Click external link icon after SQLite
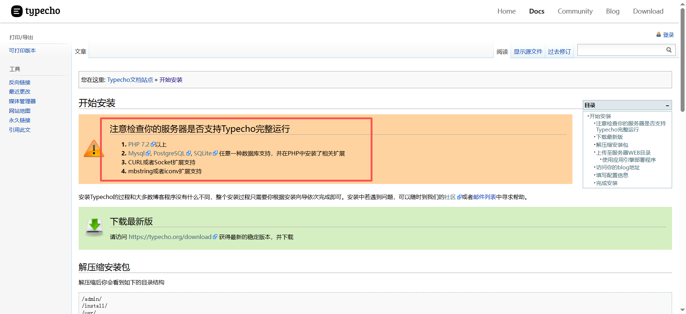The image size is (686, 314). click(215, 153)
